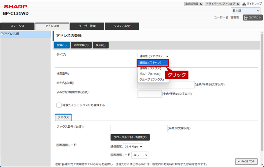
Task: Expand the 通信速度 33.6 kbps dropdown
Action: coord(133,146)
